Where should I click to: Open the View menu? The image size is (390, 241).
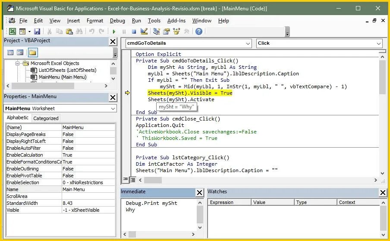(55, 21)
